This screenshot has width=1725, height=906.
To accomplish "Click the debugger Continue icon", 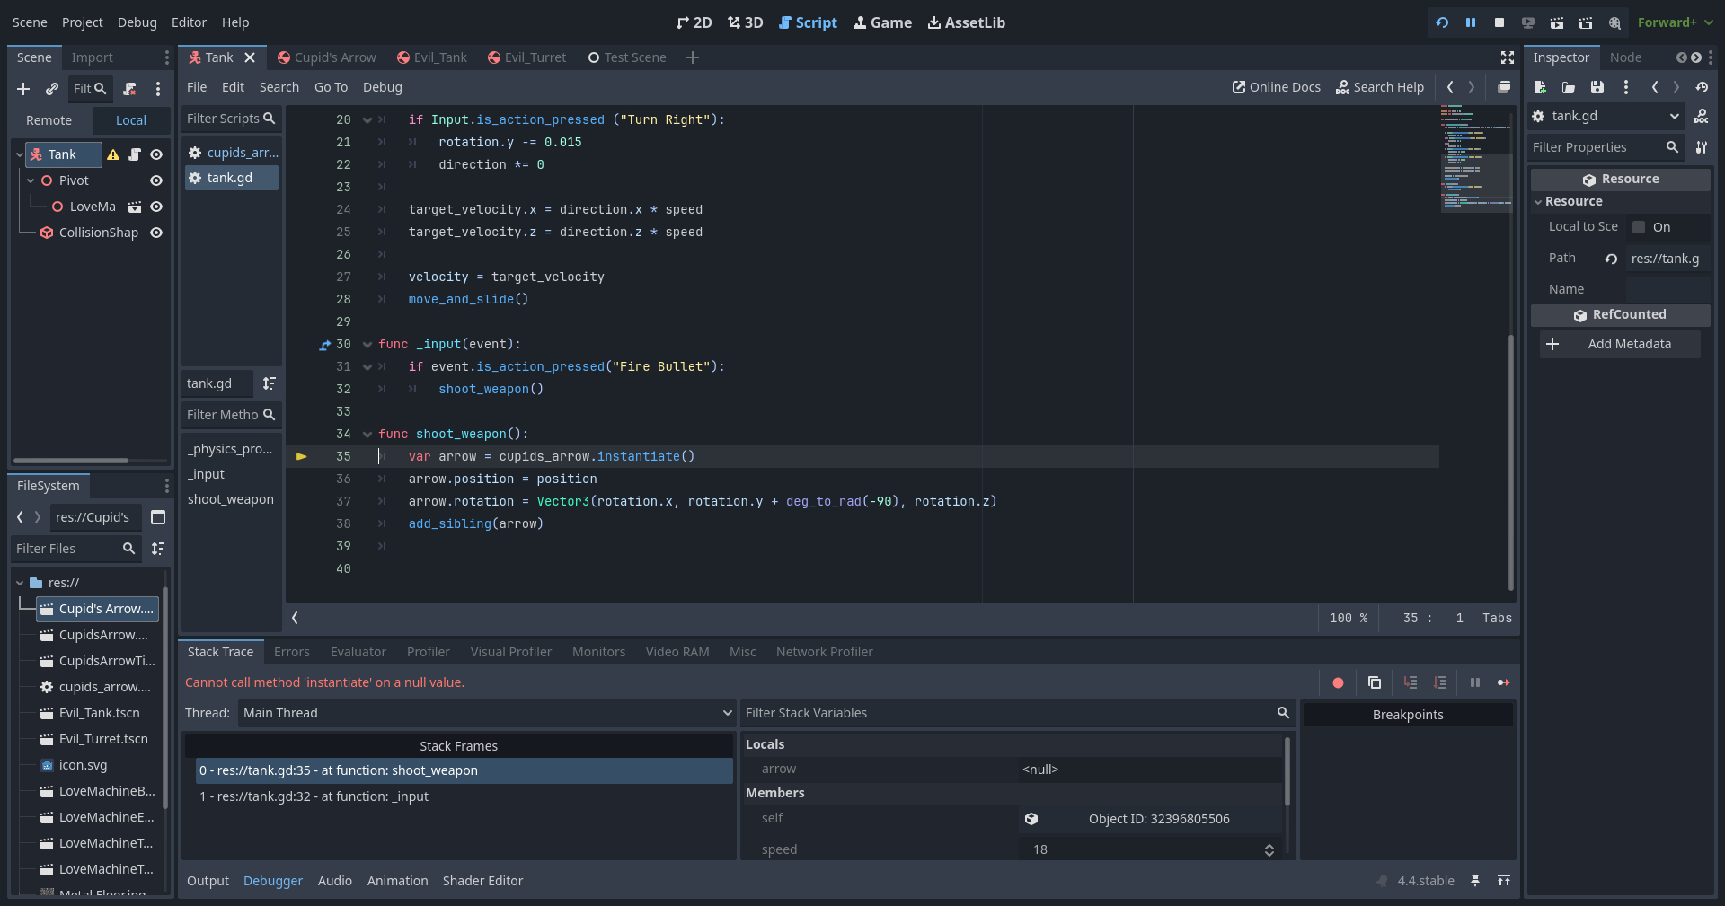I will click(1503, 682).
